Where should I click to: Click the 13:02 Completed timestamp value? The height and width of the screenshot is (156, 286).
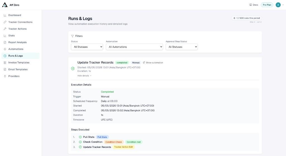[128, 110]
